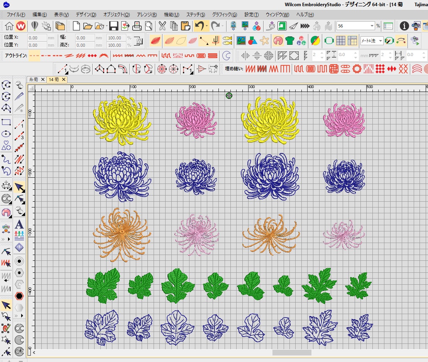Click the landscape picture icon
428x362 pixels.
click(241, 41)
